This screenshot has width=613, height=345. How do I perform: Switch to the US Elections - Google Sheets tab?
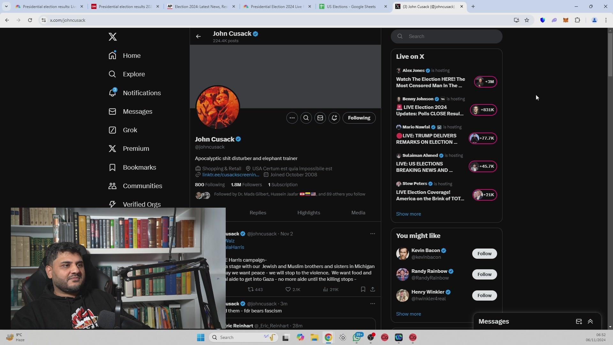coord(353,6)
